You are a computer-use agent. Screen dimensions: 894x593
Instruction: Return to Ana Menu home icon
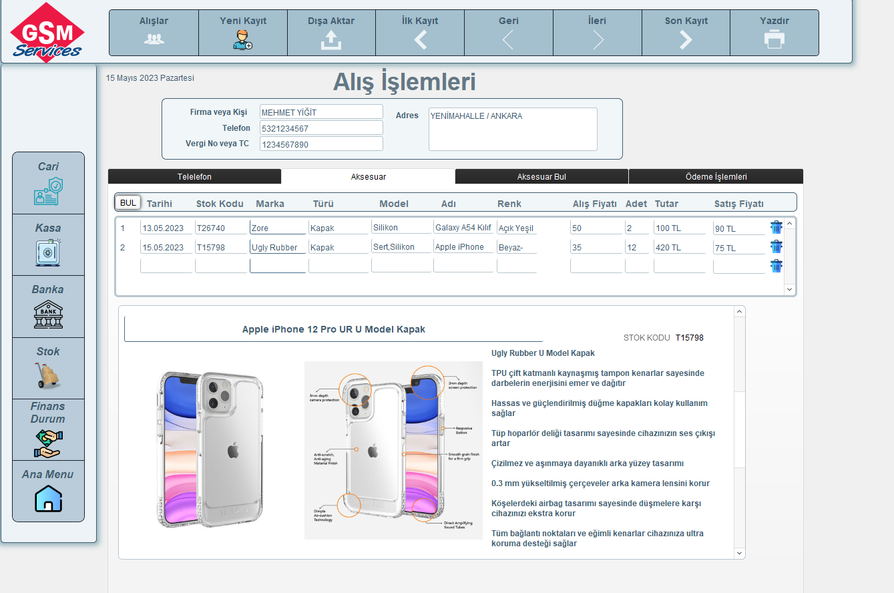pos(48,499)
